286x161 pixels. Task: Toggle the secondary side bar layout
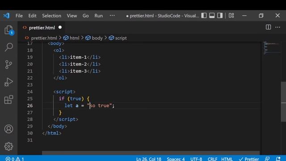tap(220, 16)
